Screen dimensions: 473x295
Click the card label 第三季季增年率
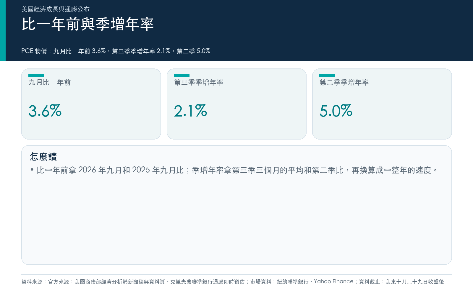point(199,82)
